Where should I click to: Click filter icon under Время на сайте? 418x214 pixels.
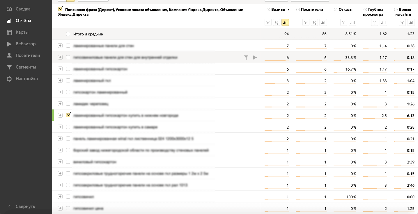tap(402, 23)
